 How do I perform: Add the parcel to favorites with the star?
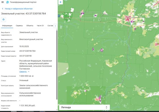coord(3,20)
